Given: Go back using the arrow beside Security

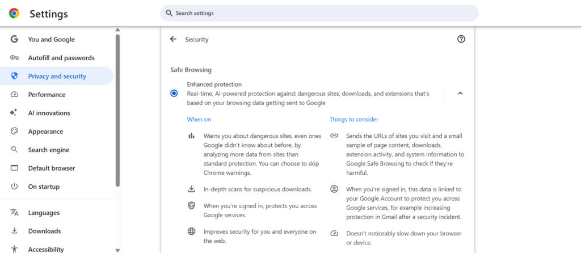Looking at the screenshot, I should [x=173, y=39].
